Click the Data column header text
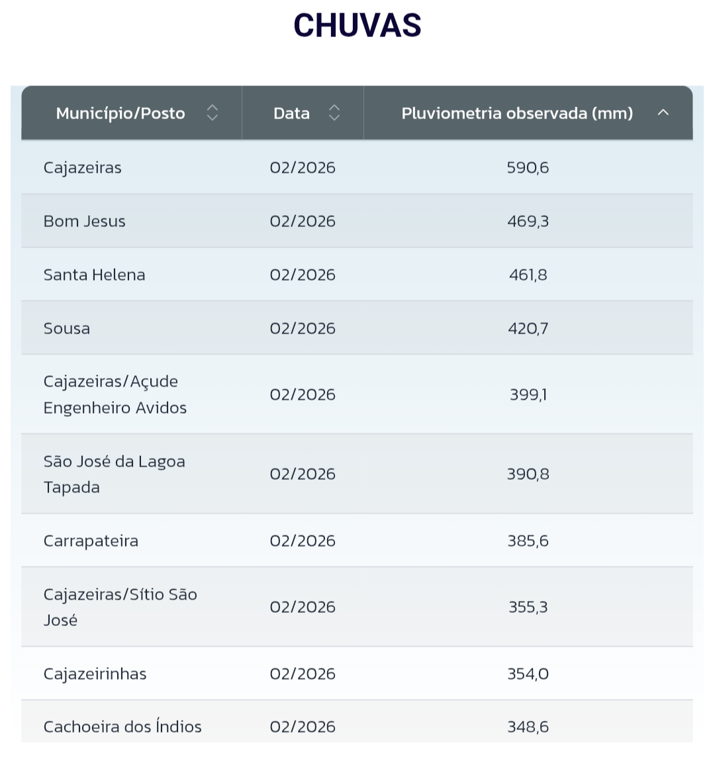Image resolution: width=715 pixels, height=767 pixels. click(291, 113)
